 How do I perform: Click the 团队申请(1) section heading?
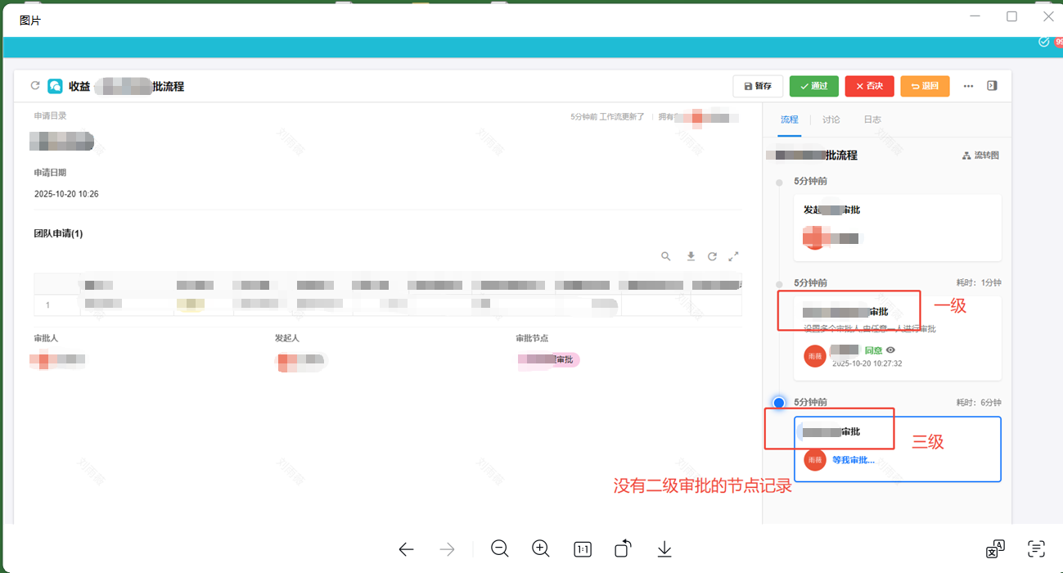(x=58, y=233)
